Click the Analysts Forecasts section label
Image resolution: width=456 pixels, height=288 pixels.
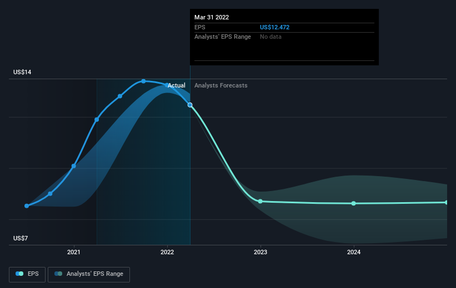pyautogui.click(x=221, y=85)
